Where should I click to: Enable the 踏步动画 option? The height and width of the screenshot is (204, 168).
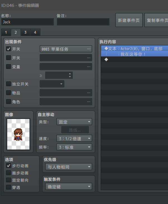8,173
